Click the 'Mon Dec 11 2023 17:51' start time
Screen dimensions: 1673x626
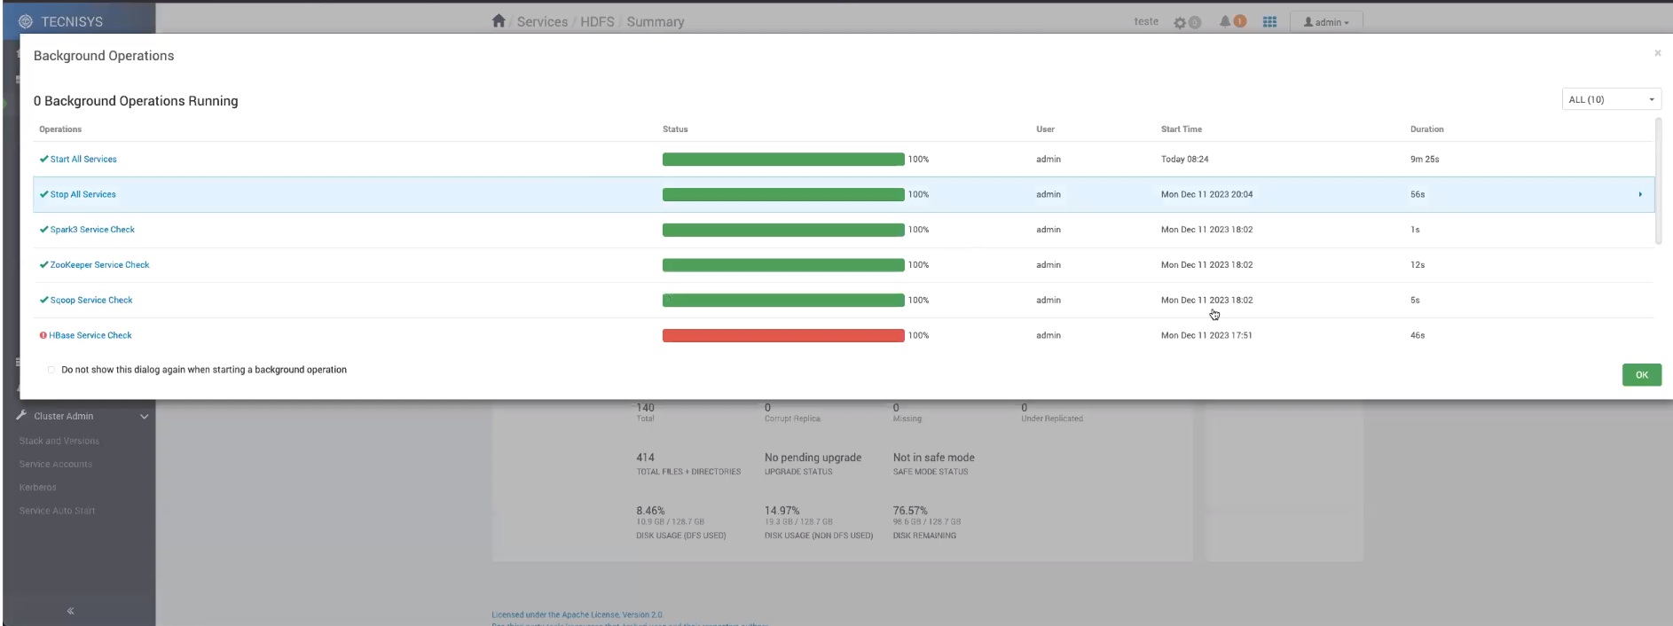(x=1206, y=336)
